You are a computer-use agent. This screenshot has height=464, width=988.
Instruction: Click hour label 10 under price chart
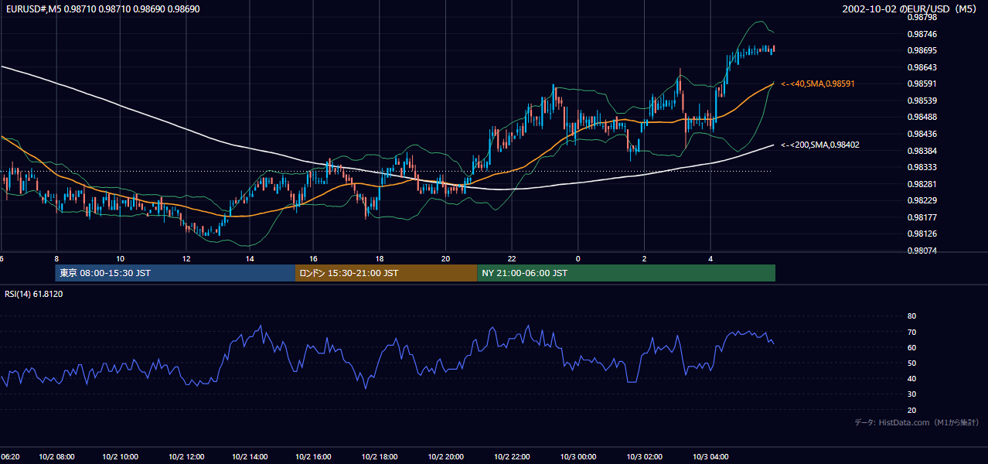tap(120, 258)
